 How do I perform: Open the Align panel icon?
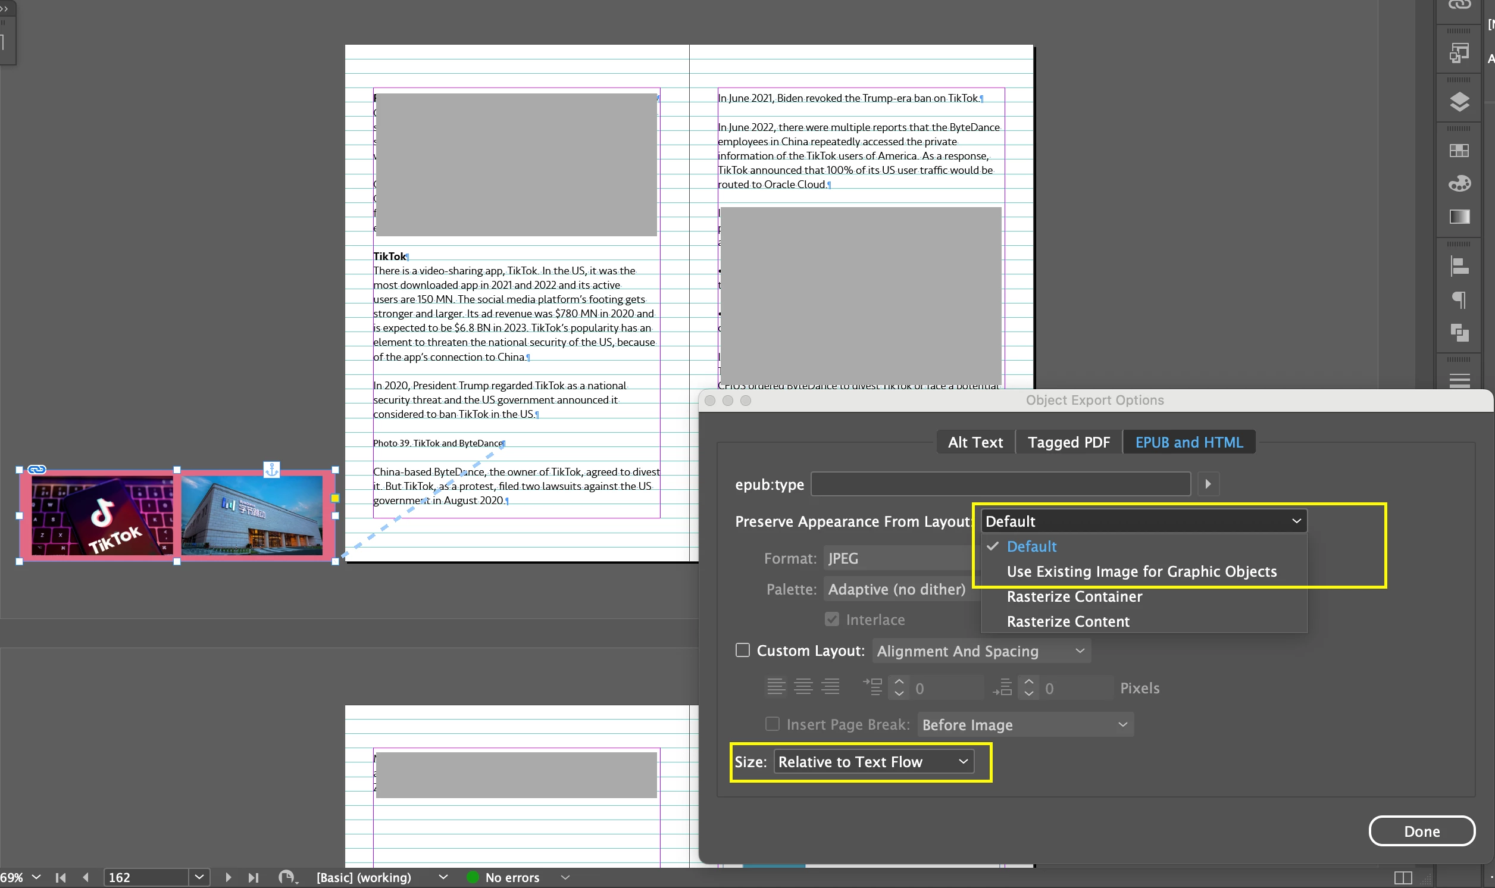(1459, 266)
